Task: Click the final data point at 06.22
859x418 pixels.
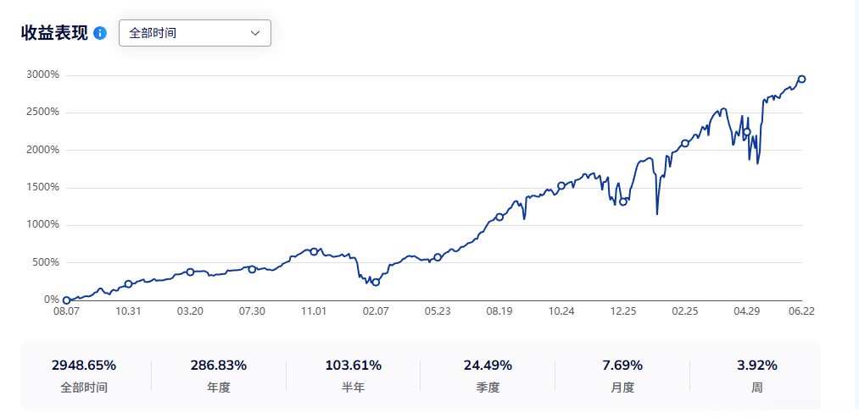Action: click(x=801, y=80)
